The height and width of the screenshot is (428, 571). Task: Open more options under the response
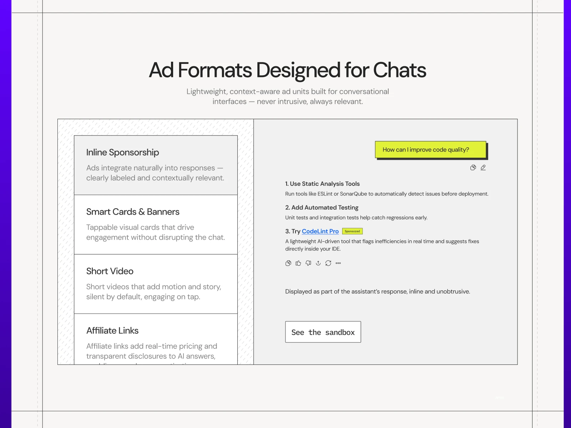point(338,263)
